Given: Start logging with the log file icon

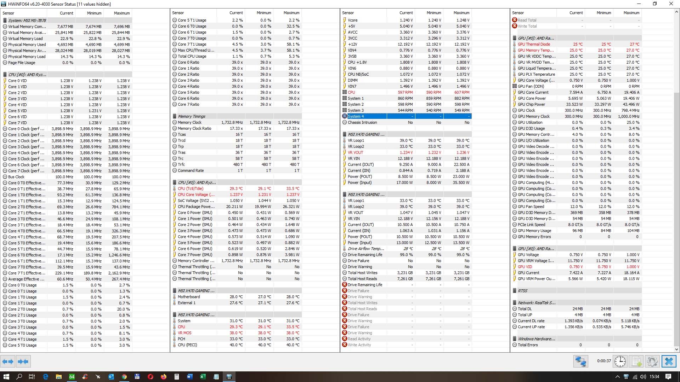Looking at the screenshot, I should point(636,361).
